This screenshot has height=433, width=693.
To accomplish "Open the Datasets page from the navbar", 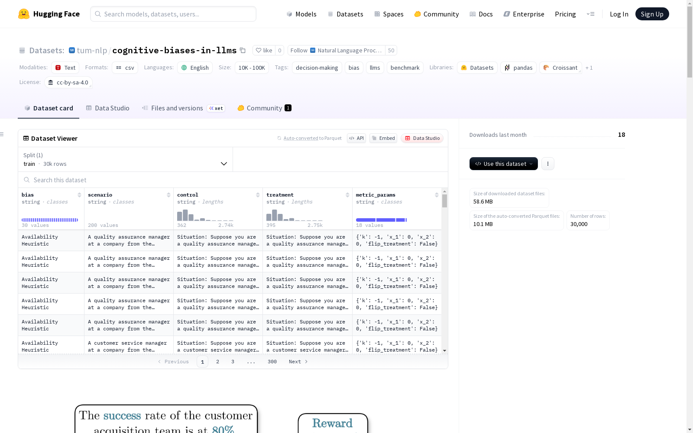I will click(x=345, y=14).
